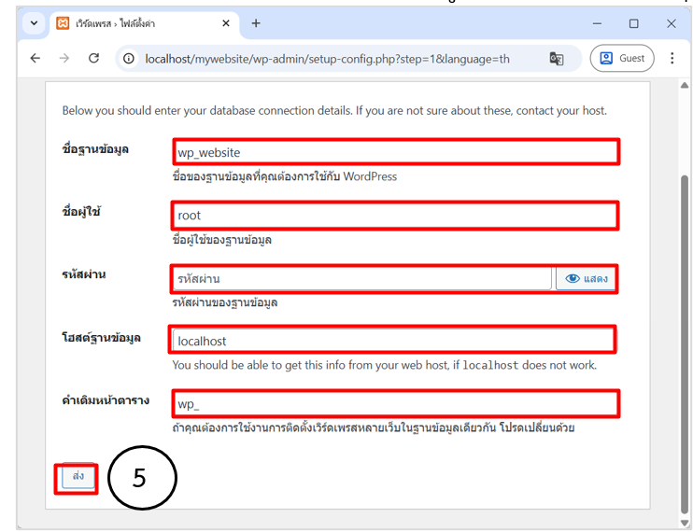Click the XAMPP favicon on the tab
693x532 pixels.
(63, 23)
